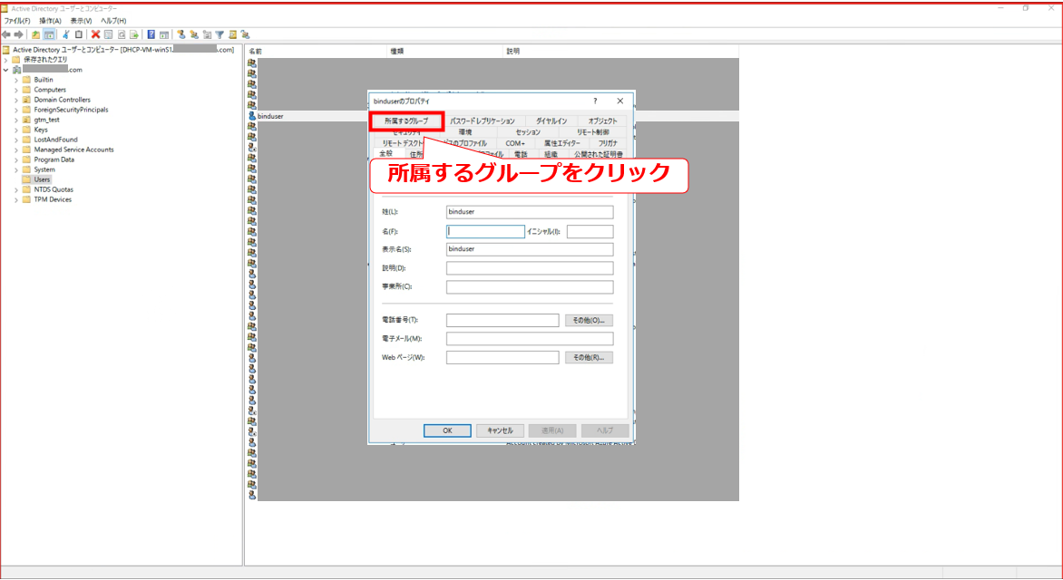Click the back arrow in toolbar

pos(7,34)
